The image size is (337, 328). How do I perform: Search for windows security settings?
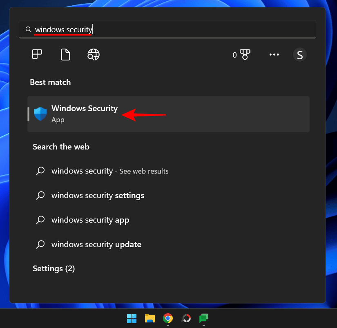[x=98, y=195]
